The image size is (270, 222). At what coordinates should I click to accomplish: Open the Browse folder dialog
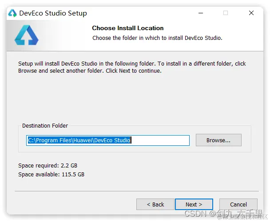(218, 140)
